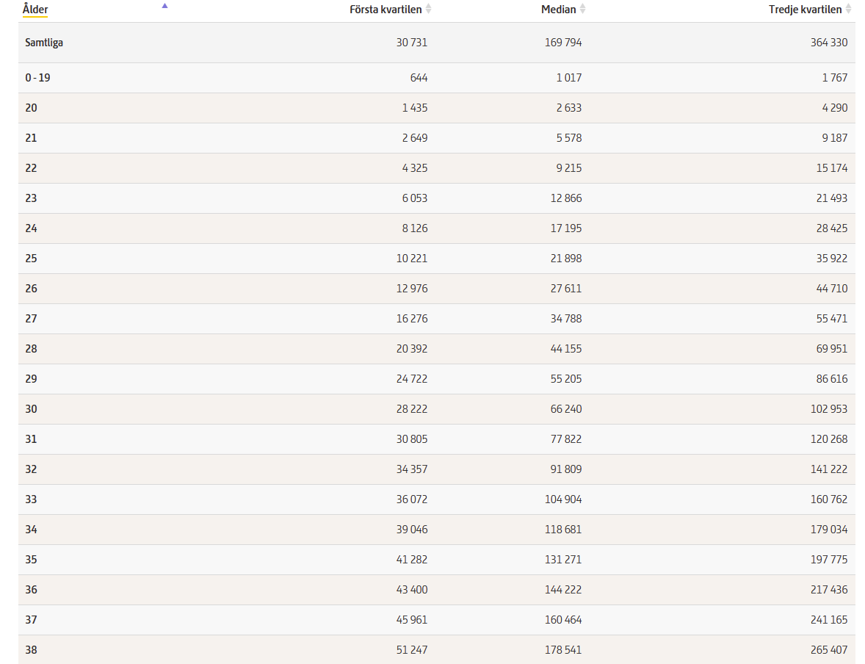The image size is (865, 664).
Task: Select the median value 104 904
Action: click(x=562, y=499)
